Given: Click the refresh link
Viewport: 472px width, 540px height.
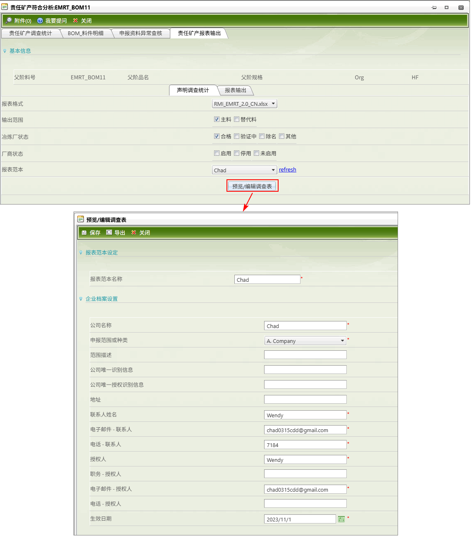Looking at the screenshot, I should point(287,170).
